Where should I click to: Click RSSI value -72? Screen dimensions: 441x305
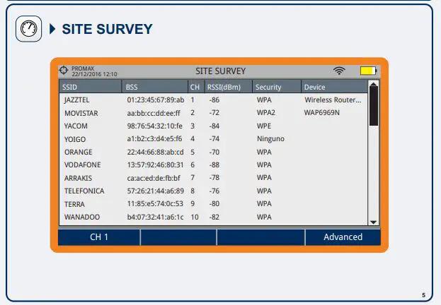[214, 113]
